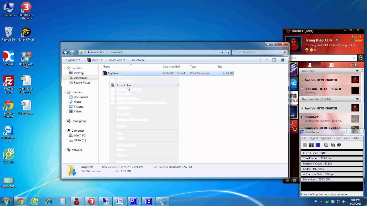Image resolution: width=367 pixels, height=206 pixels.
Task: Open the Documents library
Action: 81,97
